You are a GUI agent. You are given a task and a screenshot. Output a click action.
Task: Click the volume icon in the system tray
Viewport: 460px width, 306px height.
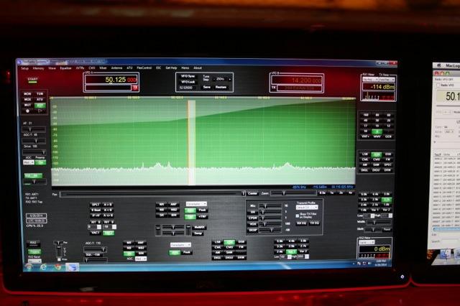click(x=369, y=264)
